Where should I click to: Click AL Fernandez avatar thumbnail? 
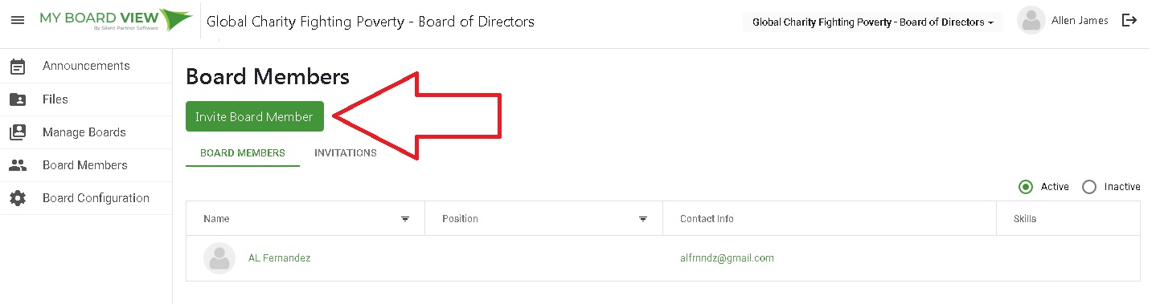[x=219, y=258]
